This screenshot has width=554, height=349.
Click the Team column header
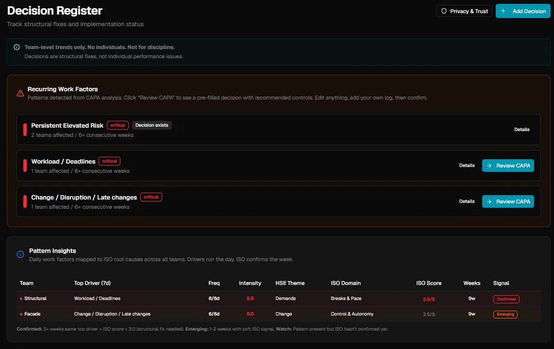click(27, 283)
